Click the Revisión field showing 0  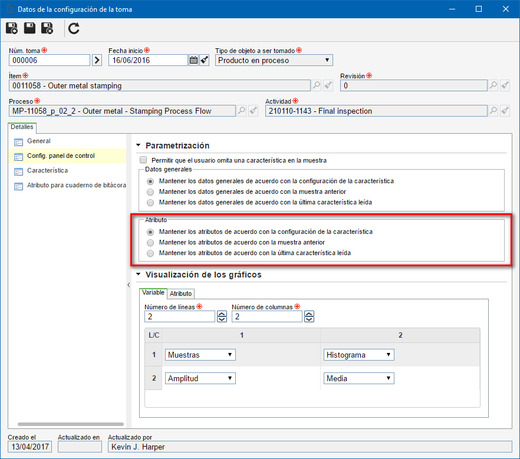(x=413, y=85)
